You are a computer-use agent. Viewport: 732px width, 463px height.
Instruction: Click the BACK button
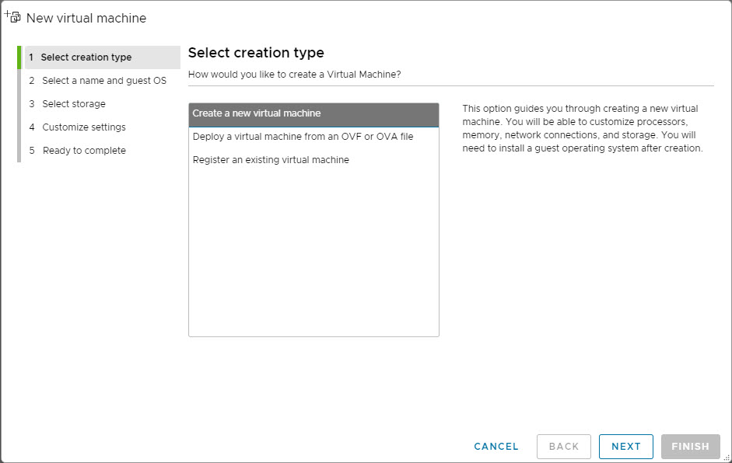(x=563, y=446)
